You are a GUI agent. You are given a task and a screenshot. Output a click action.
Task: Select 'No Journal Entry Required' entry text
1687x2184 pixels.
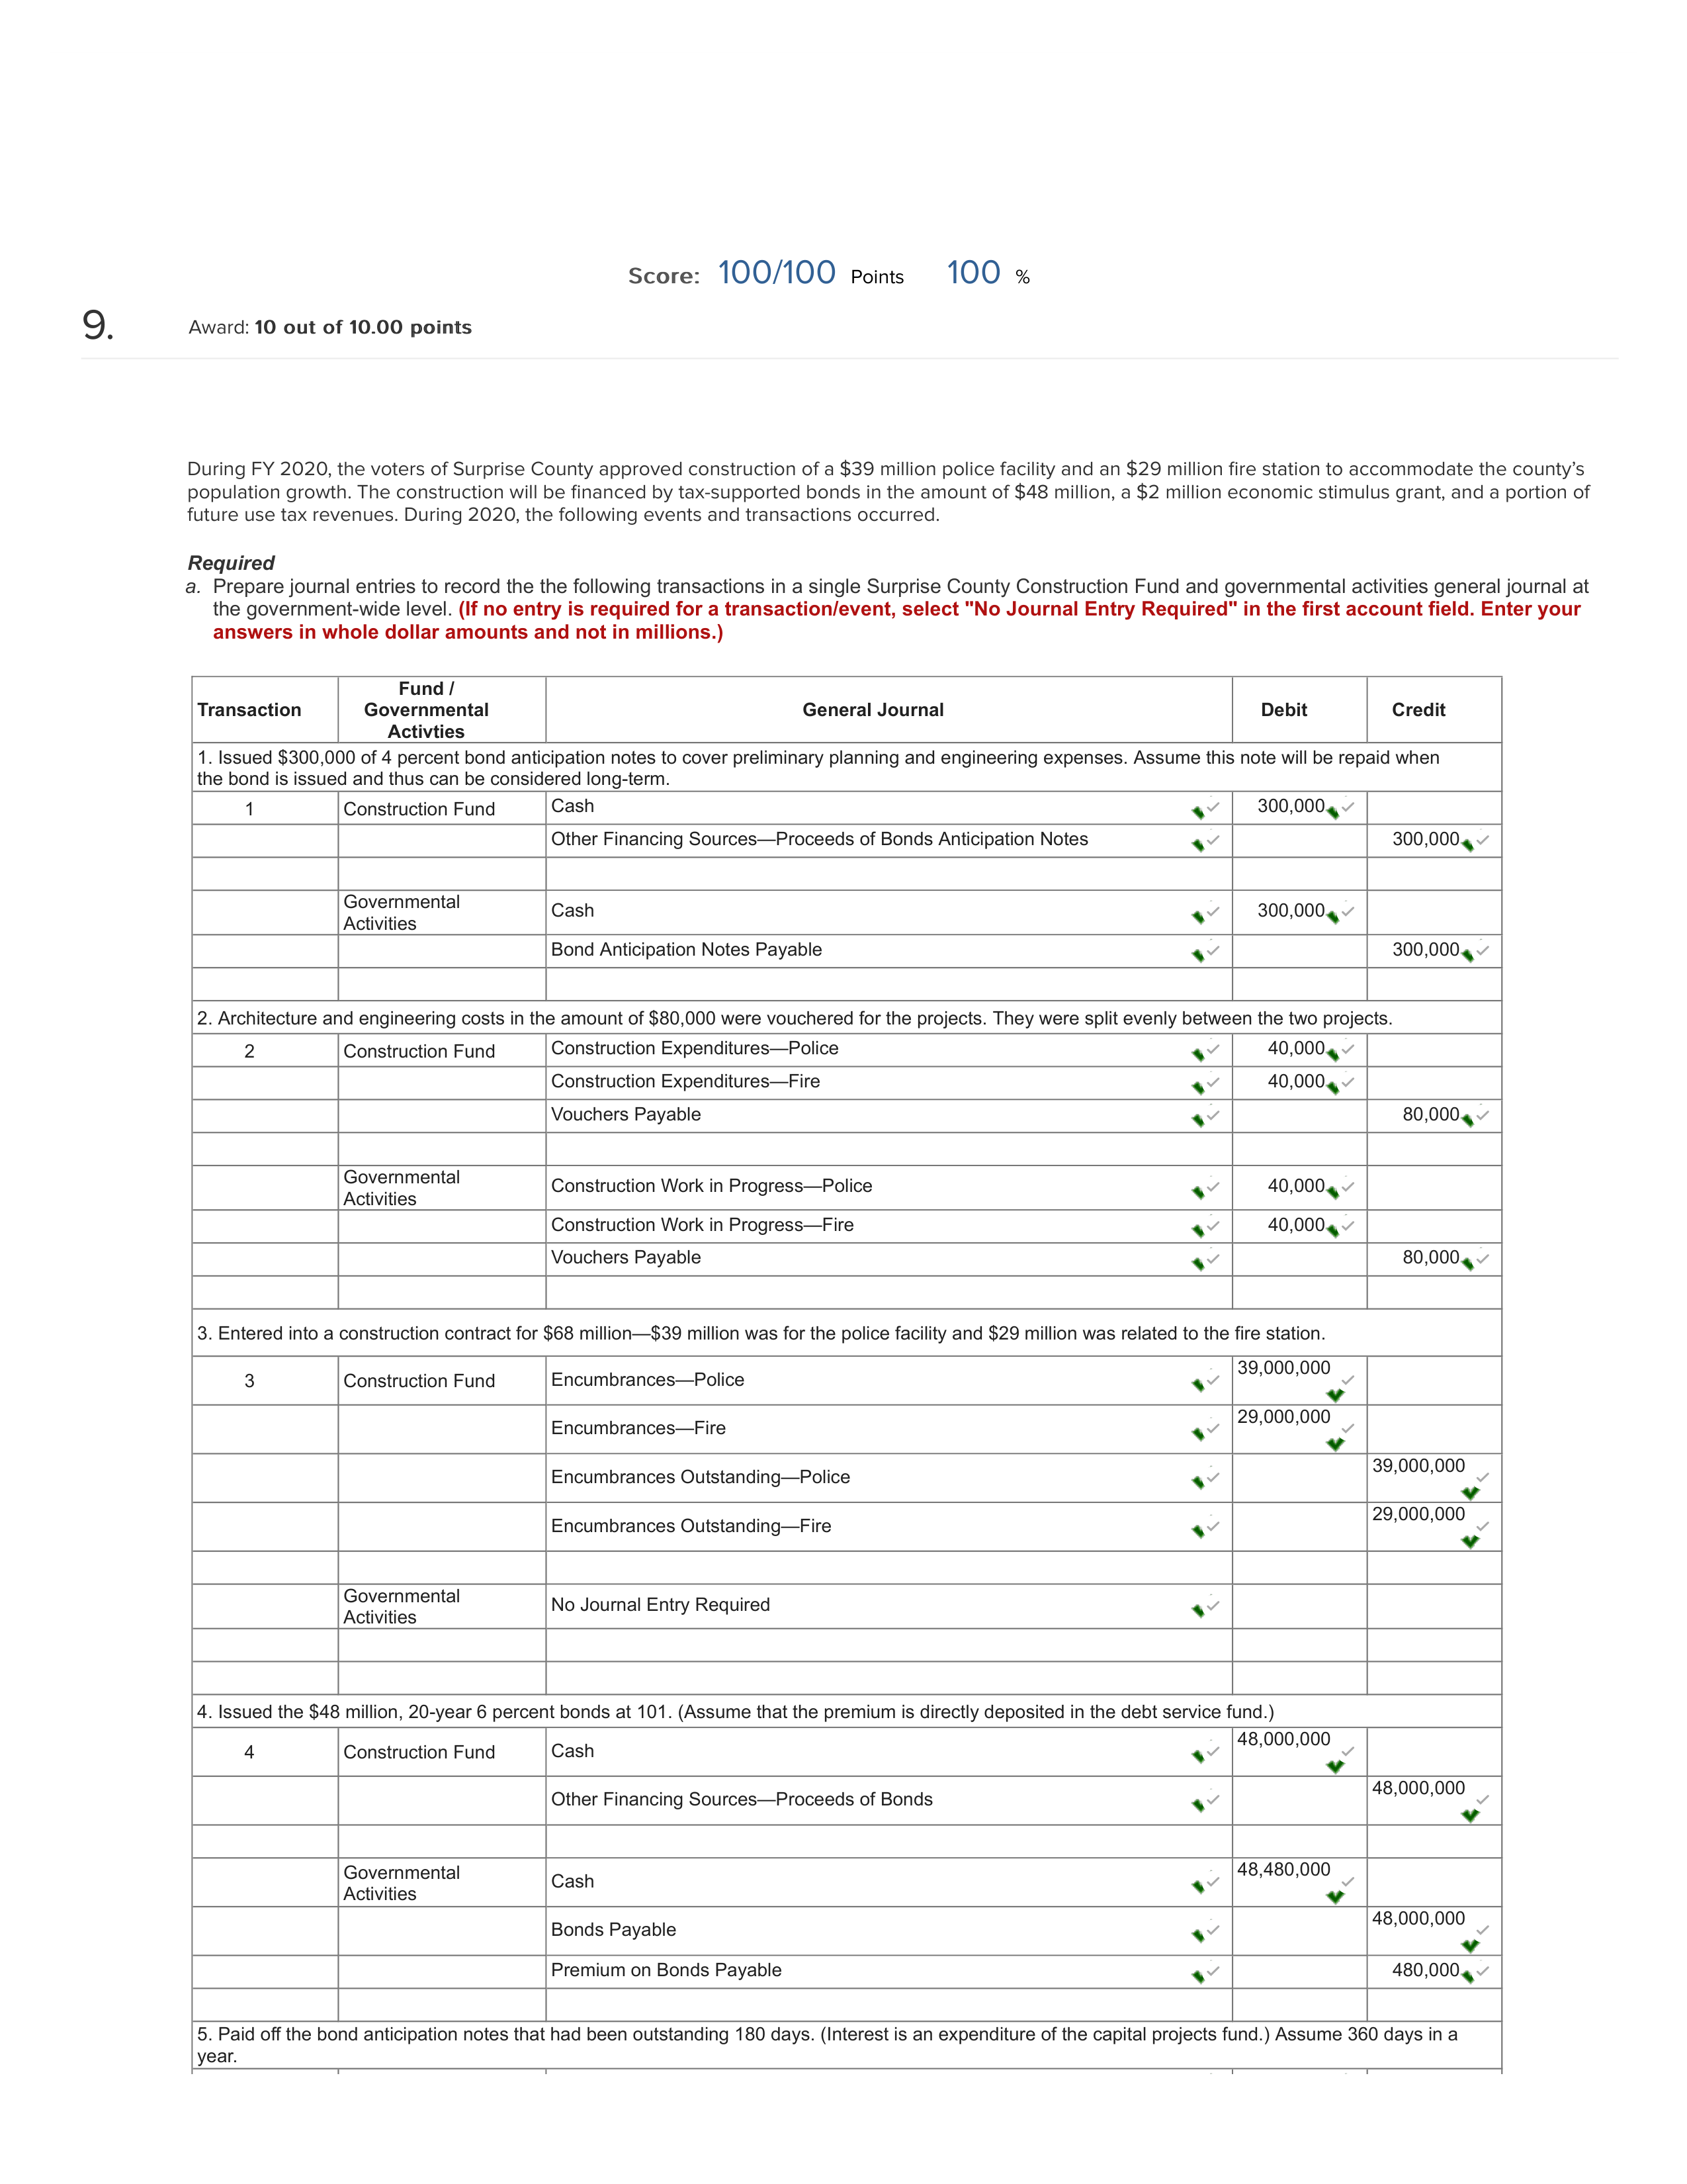[x=661, y=1605]
